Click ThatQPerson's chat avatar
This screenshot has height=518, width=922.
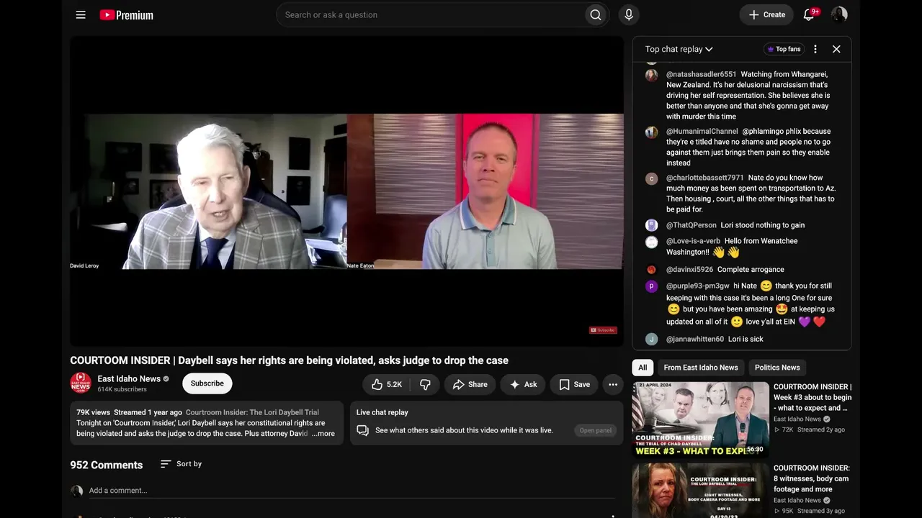point(651,225)
